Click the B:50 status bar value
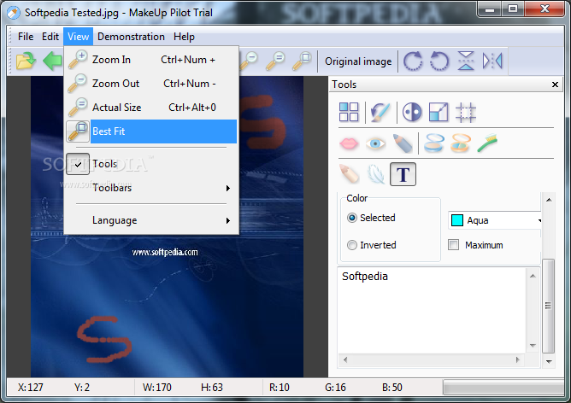Image resolution: width=571 pixels, height=403 pixels. tap(392, 388)
